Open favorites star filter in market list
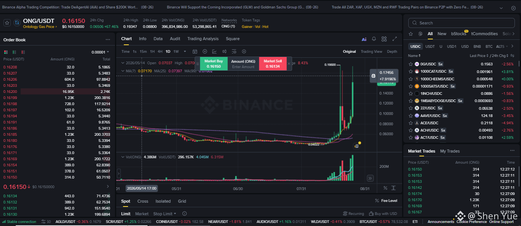521x226 pixels. point(411,34)
